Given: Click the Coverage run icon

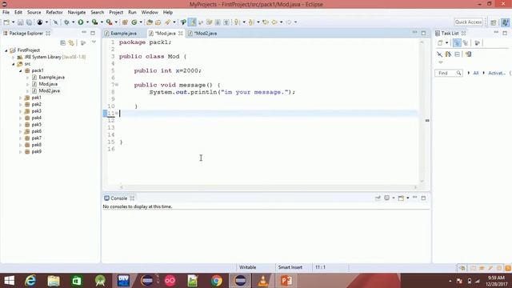Looking at the screenshot, I should pos(94,22).
